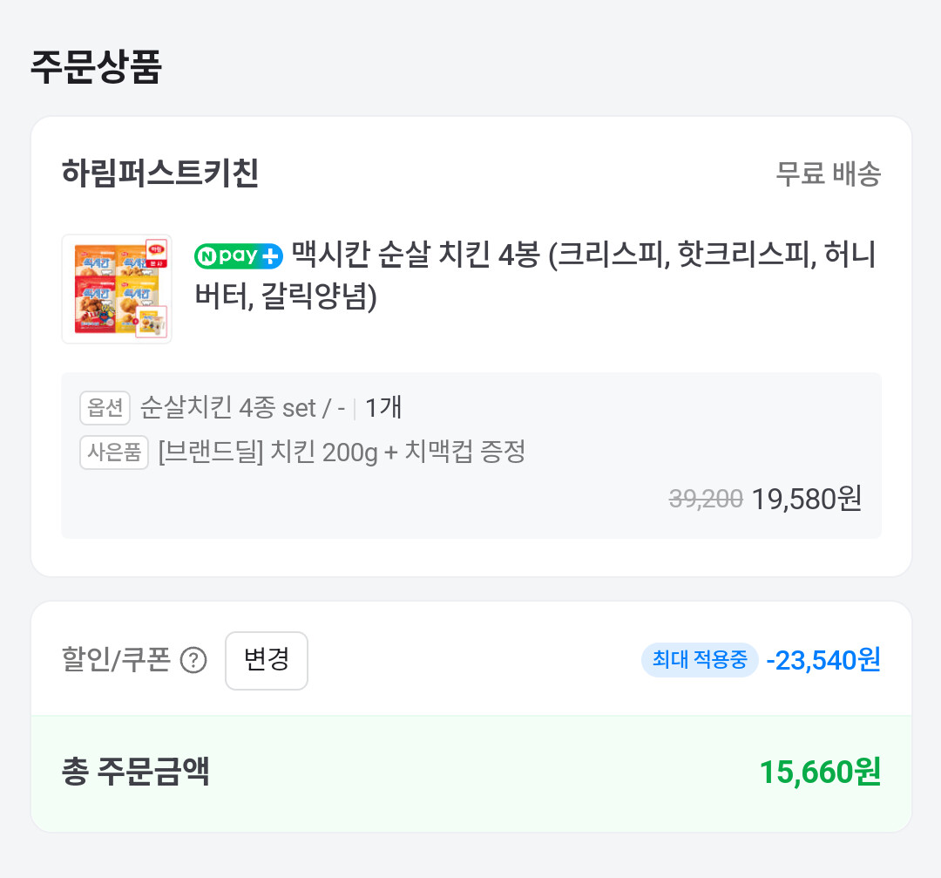Click the 무료 배송 shipping label

click(x=828, y=174)
